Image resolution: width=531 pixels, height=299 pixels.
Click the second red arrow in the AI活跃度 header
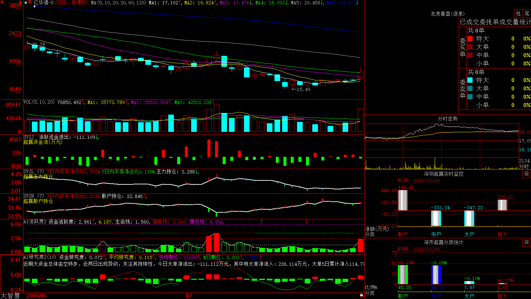tap(306, 221)
